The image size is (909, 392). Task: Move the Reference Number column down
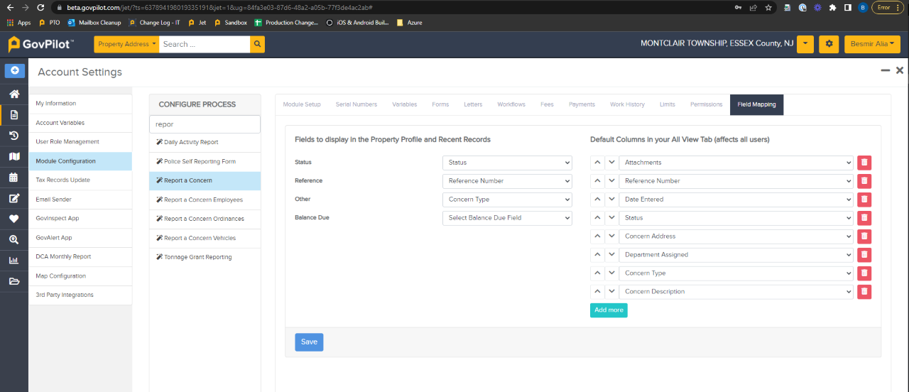click(x=611, y=181)
